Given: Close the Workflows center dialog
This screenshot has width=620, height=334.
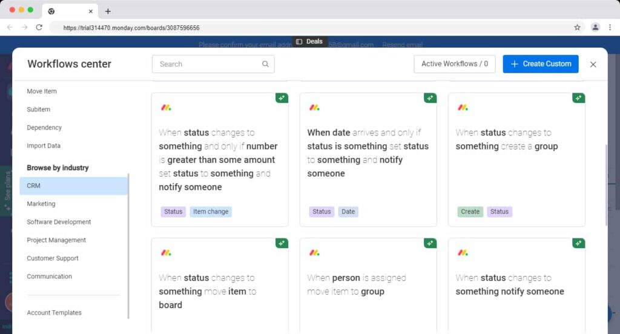Looking at the screenshot, I should tap(593, 64).
